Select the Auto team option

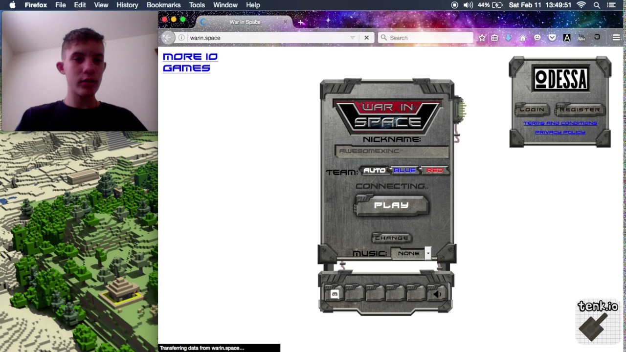coord(374,170)
